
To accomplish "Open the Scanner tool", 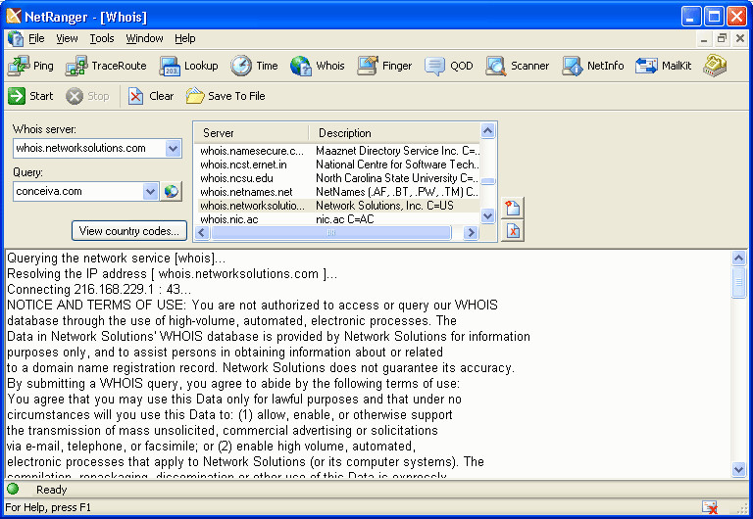I will pyautogui.click(x=517, y=66).
